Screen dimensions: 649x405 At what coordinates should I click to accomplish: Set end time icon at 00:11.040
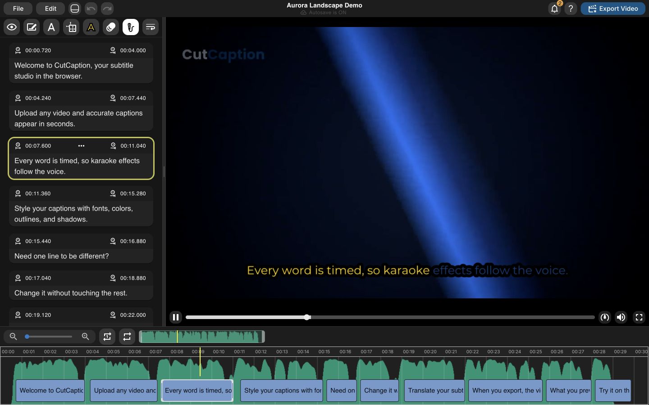click(113, 146)
